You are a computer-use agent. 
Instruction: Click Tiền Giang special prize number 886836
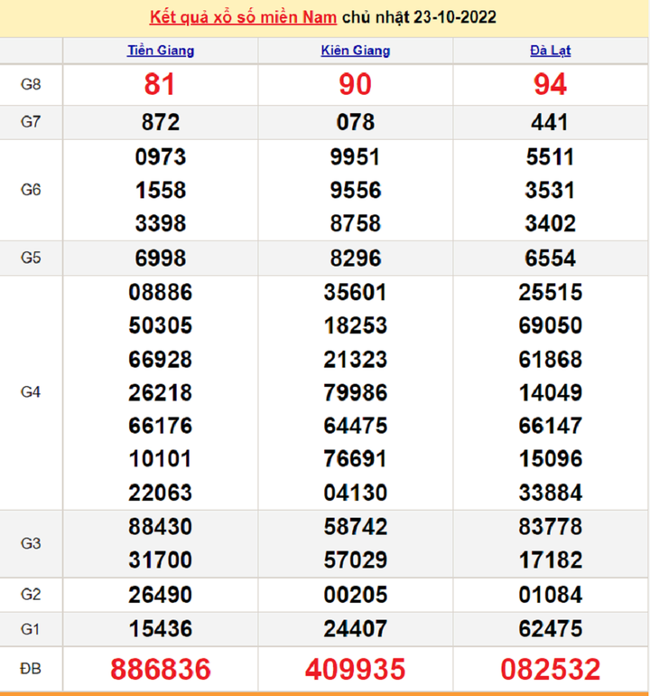tap(160, 670)
